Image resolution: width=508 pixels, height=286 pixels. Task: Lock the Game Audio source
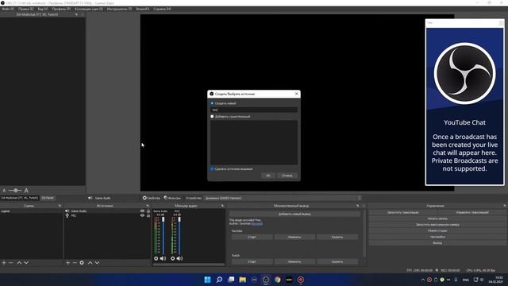[148, 211]
